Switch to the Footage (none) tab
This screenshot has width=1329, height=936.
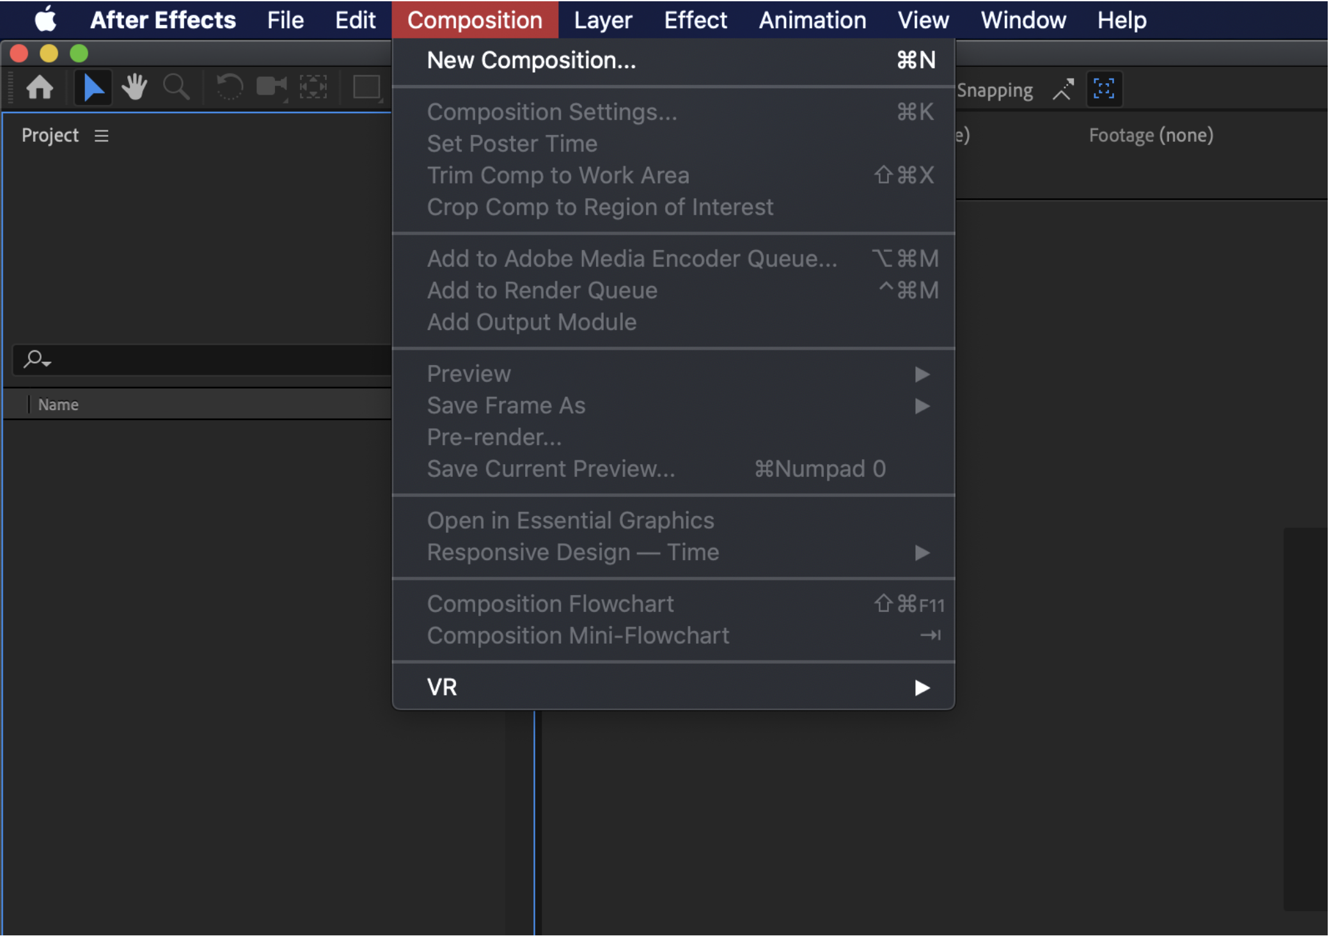point(1151,136)
